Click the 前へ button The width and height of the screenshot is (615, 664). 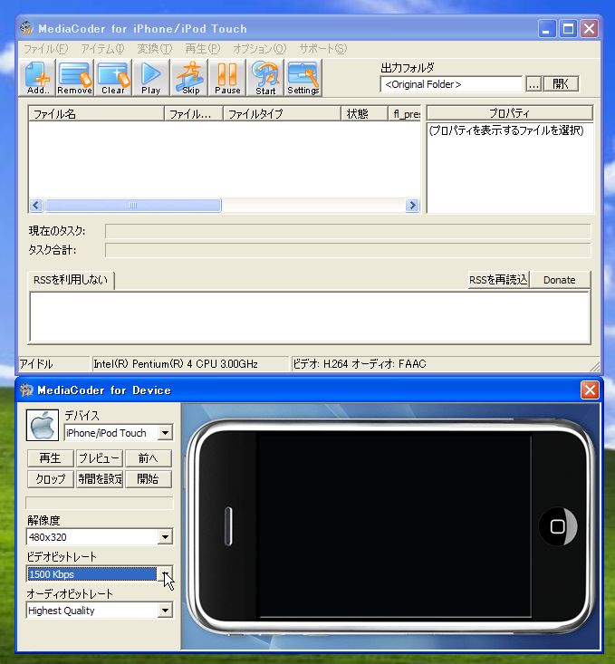tap(149, 458)
